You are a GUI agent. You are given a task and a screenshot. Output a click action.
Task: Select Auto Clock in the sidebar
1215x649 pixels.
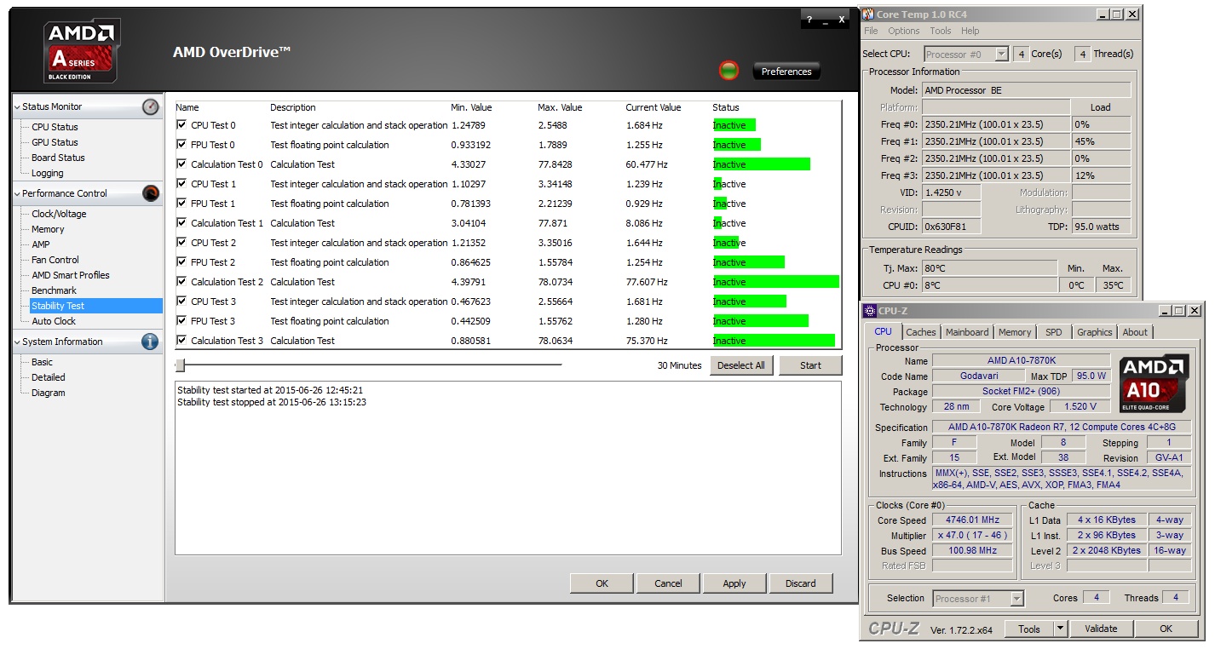pos(54,321)
